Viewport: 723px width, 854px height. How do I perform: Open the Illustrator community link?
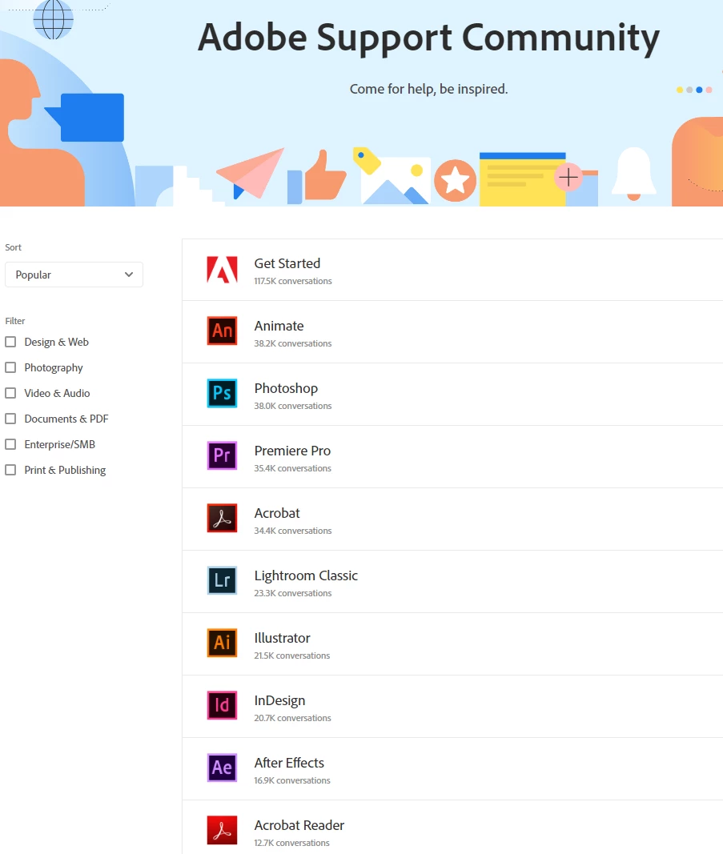[x=282, y=638]
